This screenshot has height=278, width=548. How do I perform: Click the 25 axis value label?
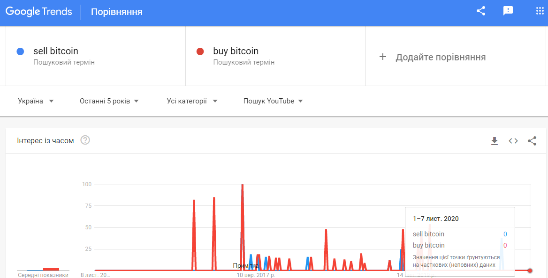coord(88,249)
